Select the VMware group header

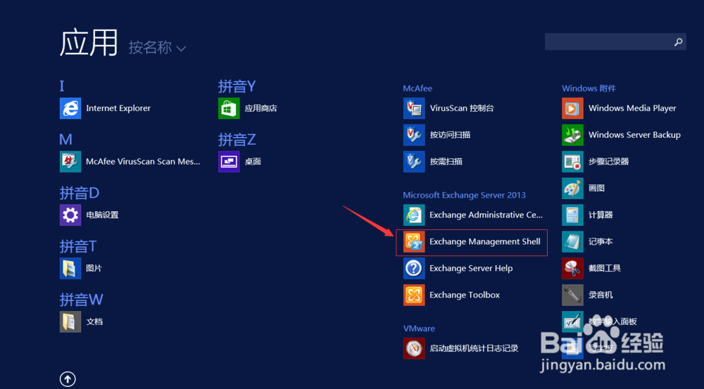419,329
